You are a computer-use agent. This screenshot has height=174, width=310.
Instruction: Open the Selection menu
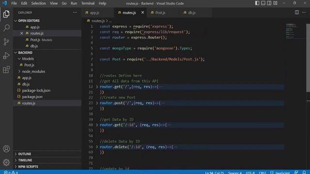click(38, 3)
